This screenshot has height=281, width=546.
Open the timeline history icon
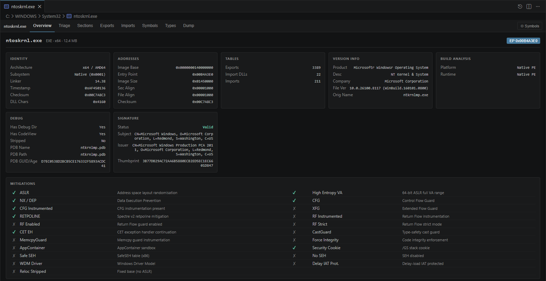click(x=520, y=7)
